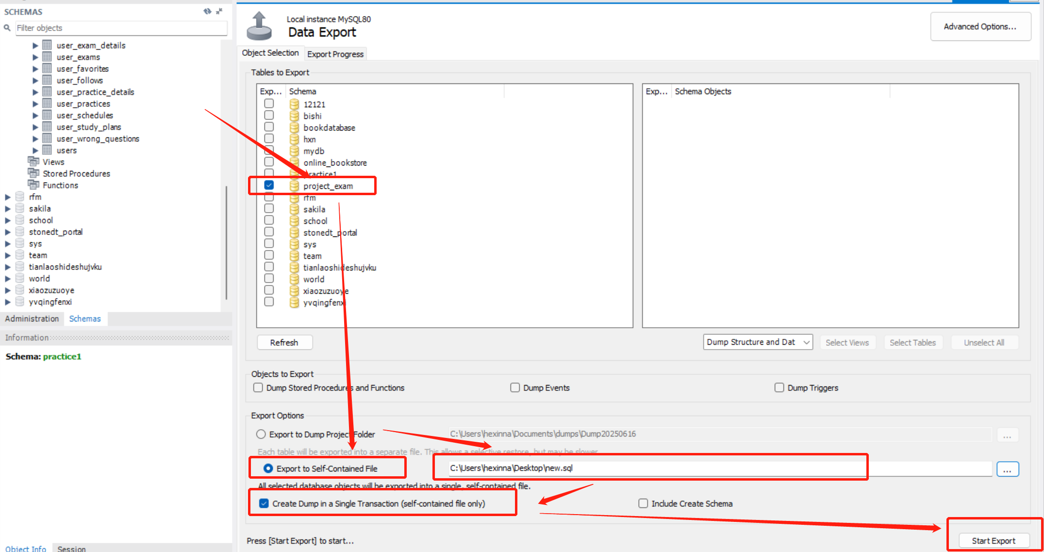This screenshot has width=1044, height=552.
Task: Select the Export to Dump Project Folder option
Action: tap(261, 434)
